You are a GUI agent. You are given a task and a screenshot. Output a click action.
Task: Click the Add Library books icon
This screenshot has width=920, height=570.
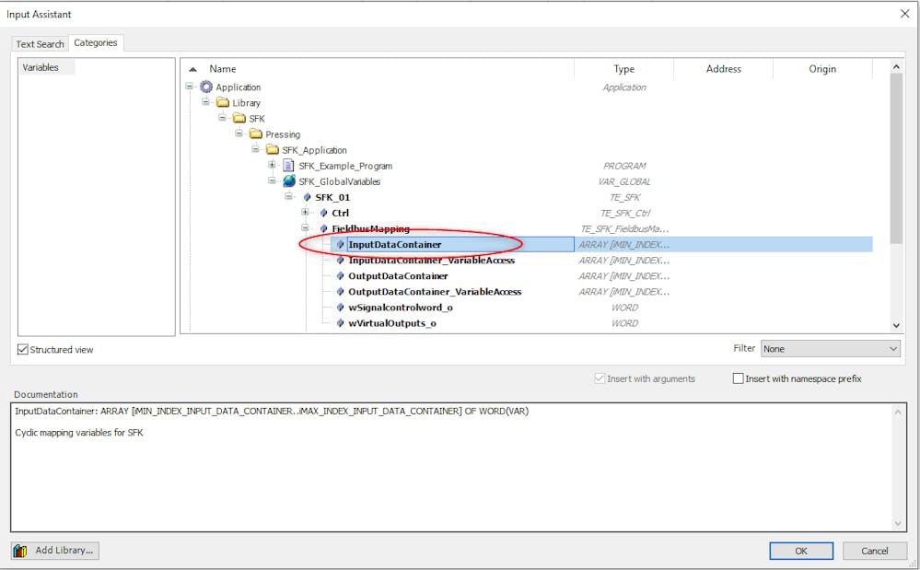click(20, 551)
